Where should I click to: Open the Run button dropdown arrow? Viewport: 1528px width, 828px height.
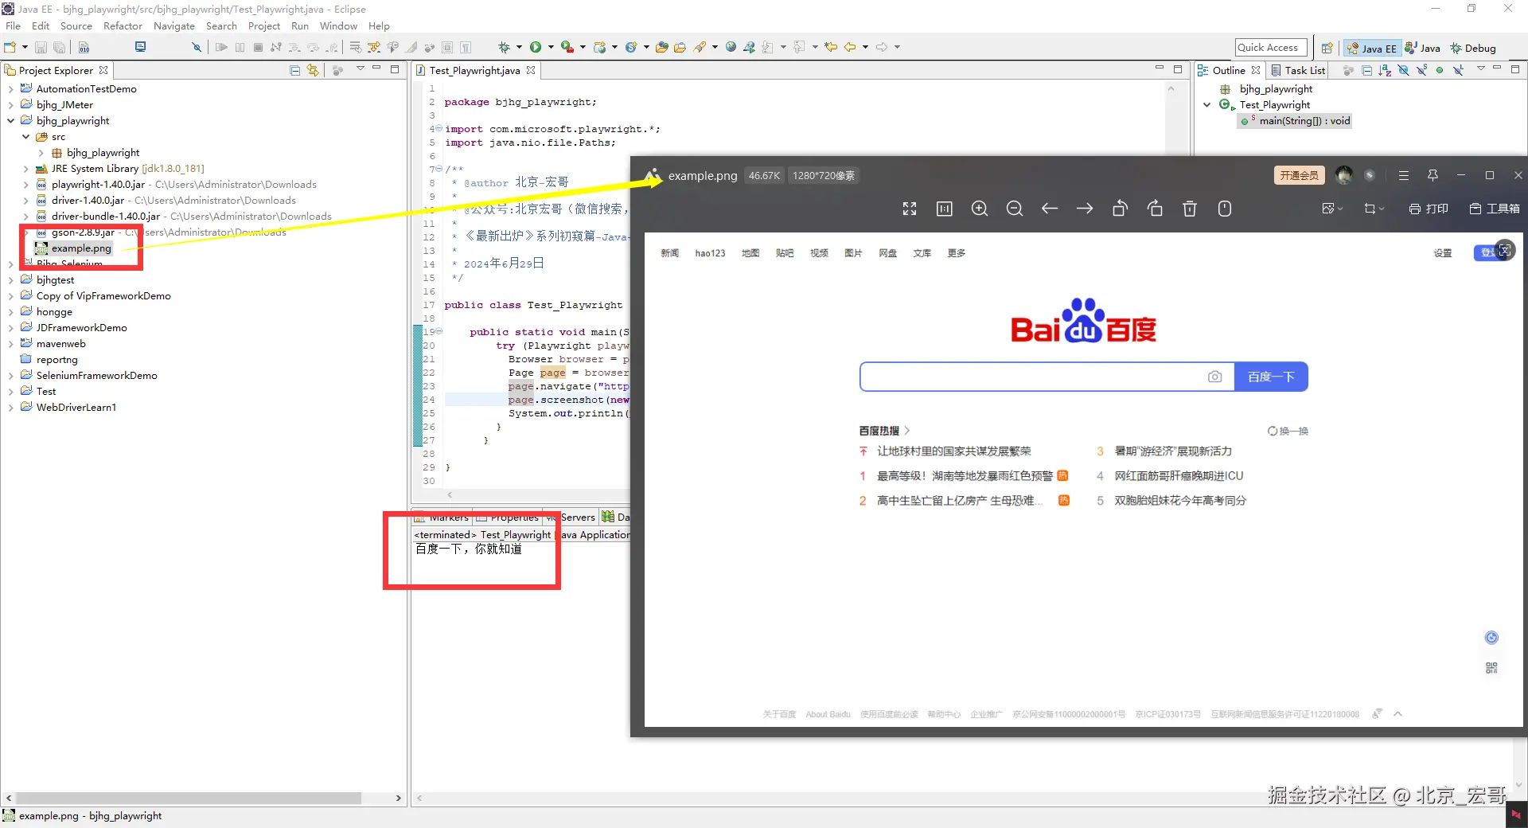[x=551, y=48]
